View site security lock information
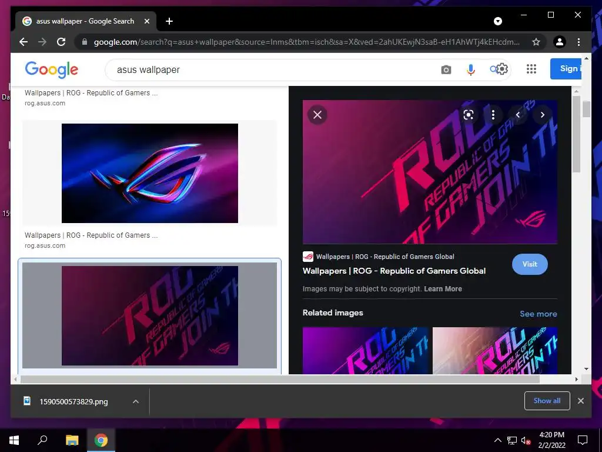602x452 pixels. 85,42
